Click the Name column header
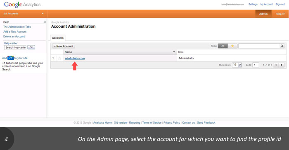 click(120, 52)
